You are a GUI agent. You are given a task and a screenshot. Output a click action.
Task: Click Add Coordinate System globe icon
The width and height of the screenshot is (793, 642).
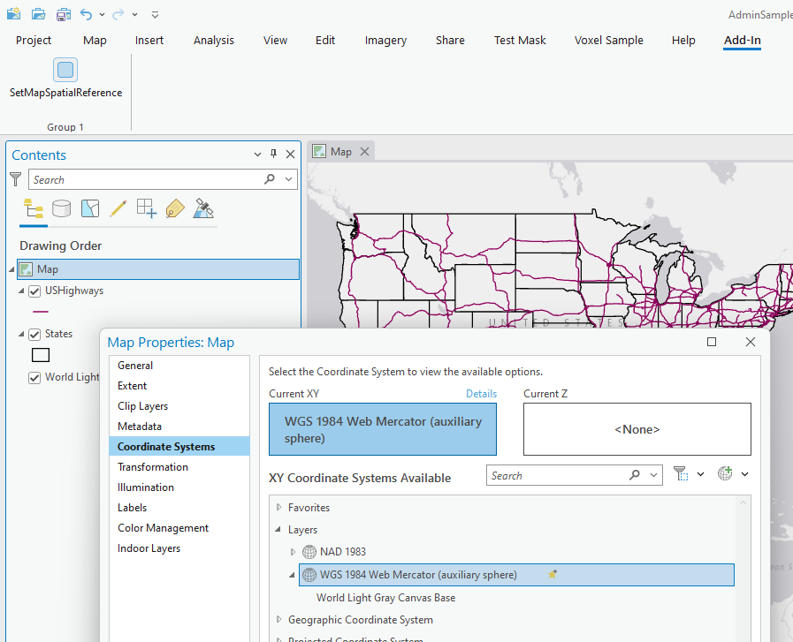click(x=725, y=474)
